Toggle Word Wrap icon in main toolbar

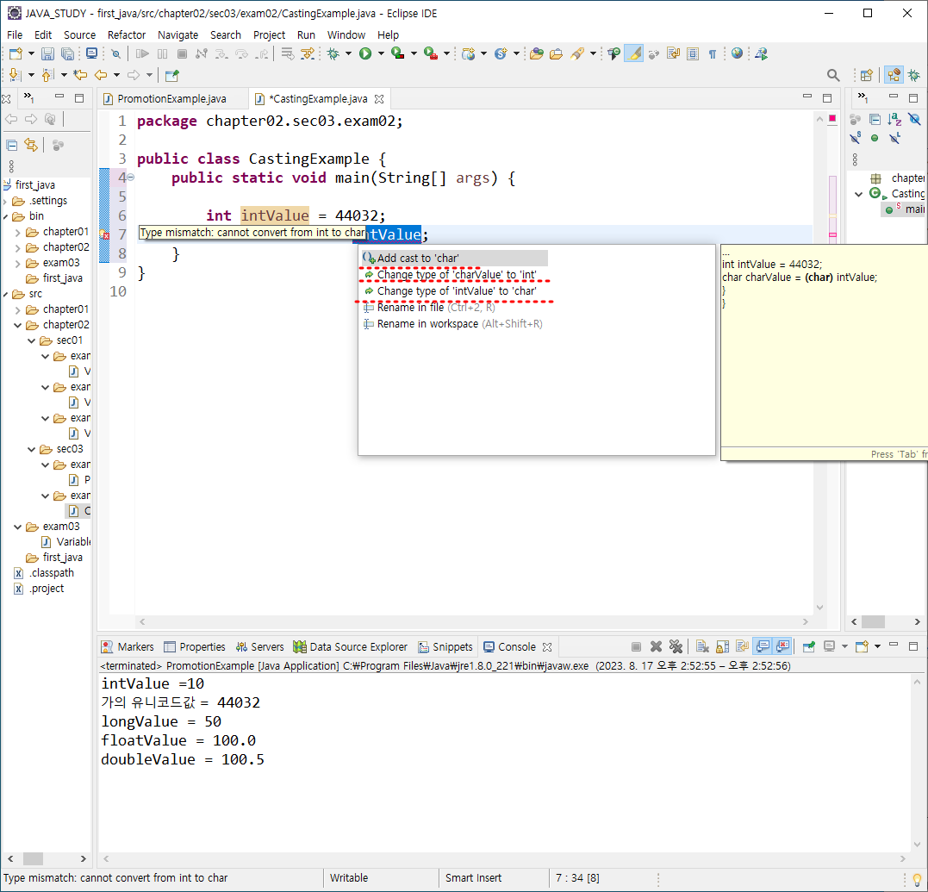[x=674, y=53]
